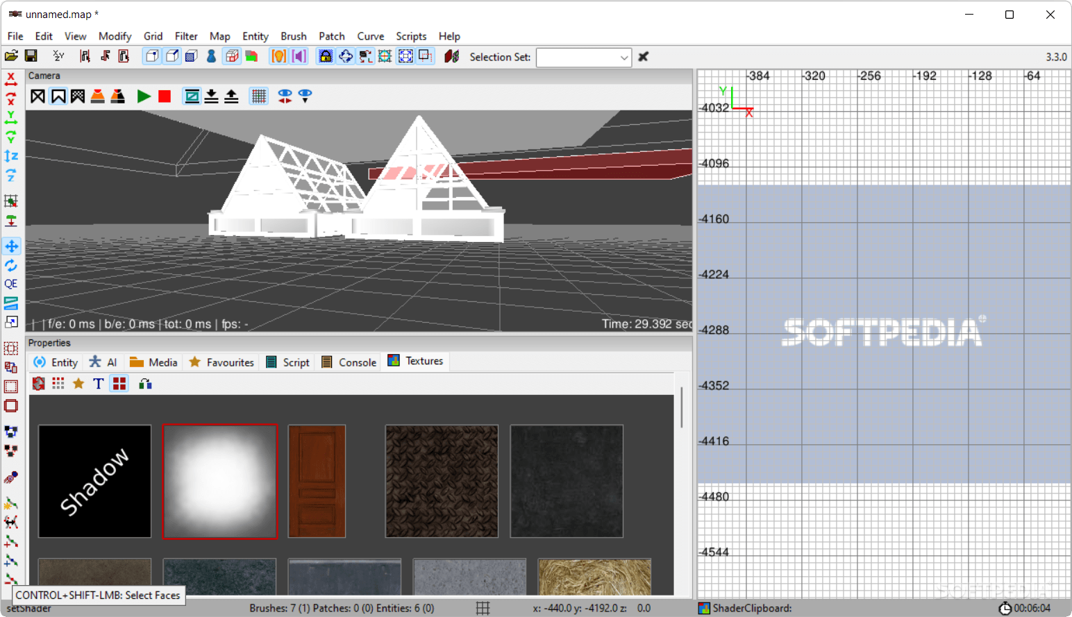Image resolution: width=1072 pixels, height=617 pixels.
Task: Select the Shadow texture thumbnail
Action: tap(94, 481)
